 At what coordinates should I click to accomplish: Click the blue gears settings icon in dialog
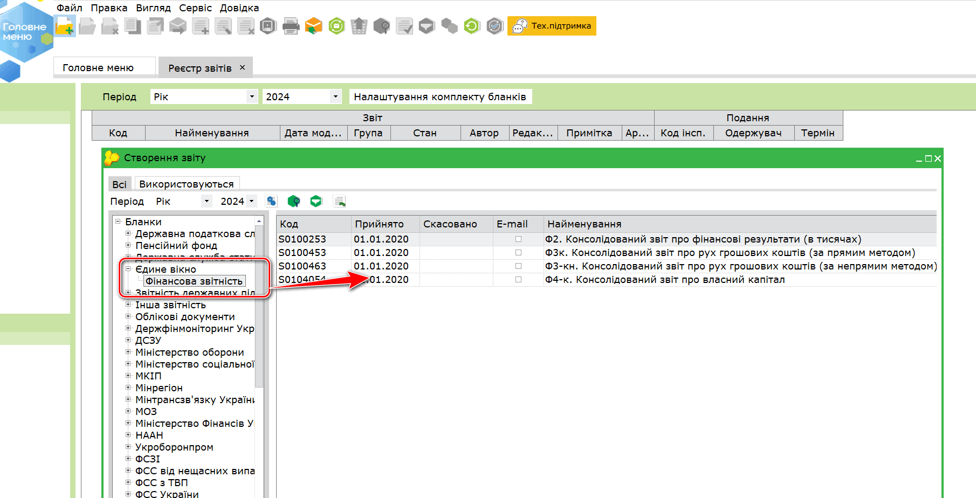tap(271, 201)
